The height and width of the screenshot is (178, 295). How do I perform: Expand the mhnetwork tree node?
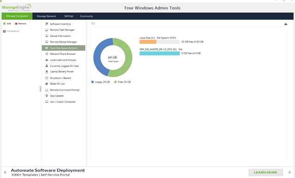click(x=4, y=31)
